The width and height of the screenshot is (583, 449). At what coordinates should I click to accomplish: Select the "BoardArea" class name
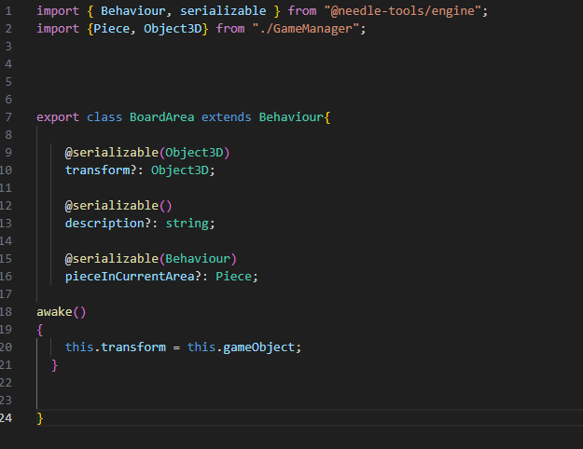161,117
